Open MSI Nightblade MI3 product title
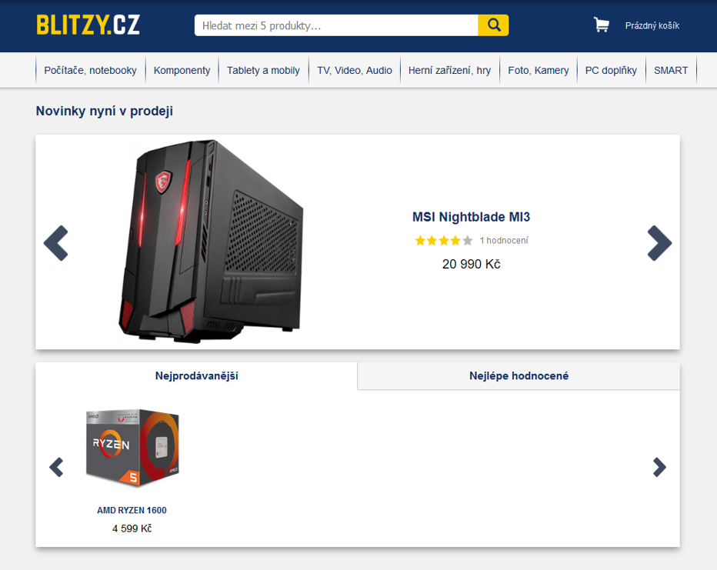 (x=471, y=217)
